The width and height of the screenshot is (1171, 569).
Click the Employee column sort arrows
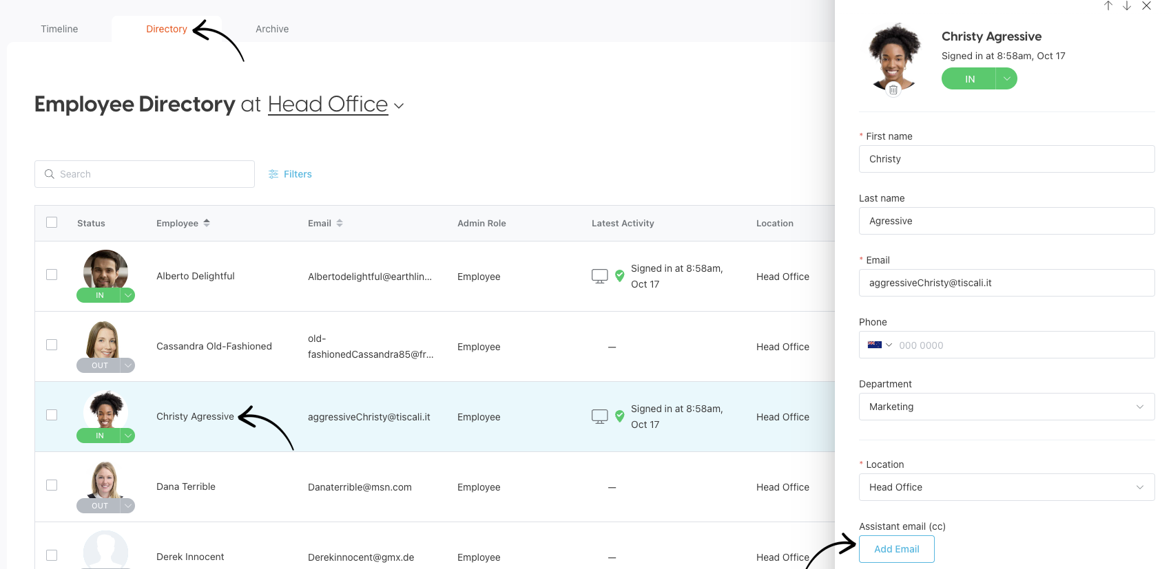(x=207, y=223)
